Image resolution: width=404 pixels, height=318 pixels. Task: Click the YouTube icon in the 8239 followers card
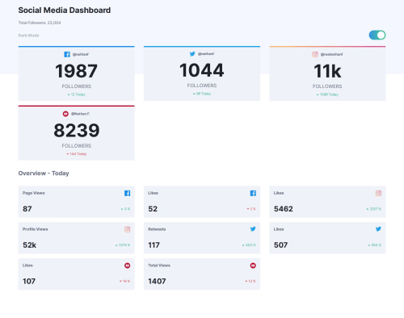65,114
